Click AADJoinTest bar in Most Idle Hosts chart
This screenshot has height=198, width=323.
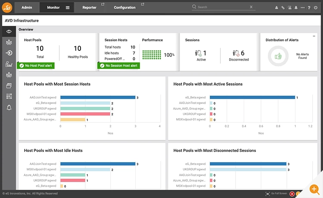(98, 164)
